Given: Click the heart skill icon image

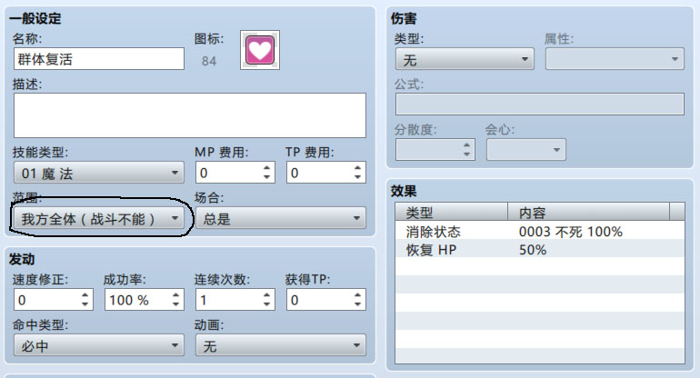Looking at the screenshot, I should pyautogui.click(x=260, y=50).
